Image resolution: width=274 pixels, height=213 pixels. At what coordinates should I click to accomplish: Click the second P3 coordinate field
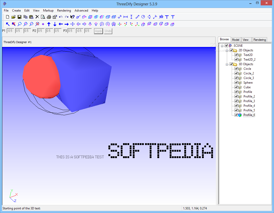(x=79, y=31)
